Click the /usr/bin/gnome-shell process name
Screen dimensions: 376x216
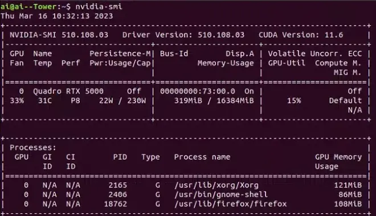point(221,195)
